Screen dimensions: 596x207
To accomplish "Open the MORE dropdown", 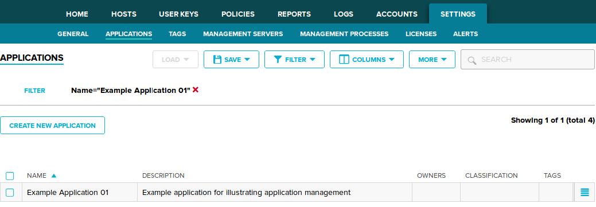I will pyautogui.click(x=432, y=60).
